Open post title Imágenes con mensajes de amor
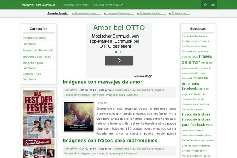The height and width of the screenshot is (158, 237). pos(102,82)
